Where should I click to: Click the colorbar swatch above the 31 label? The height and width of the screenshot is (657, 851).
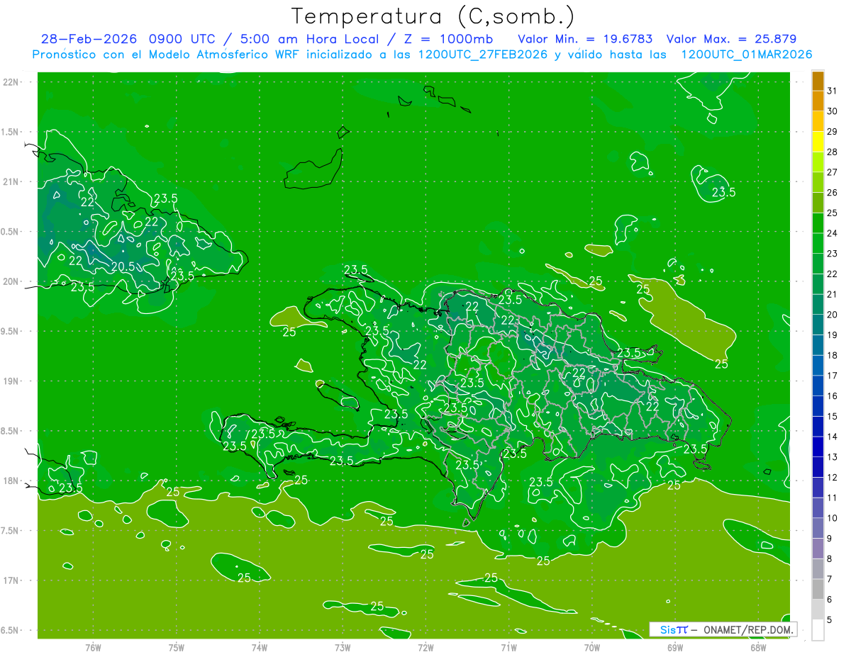[x=818, y=80]
